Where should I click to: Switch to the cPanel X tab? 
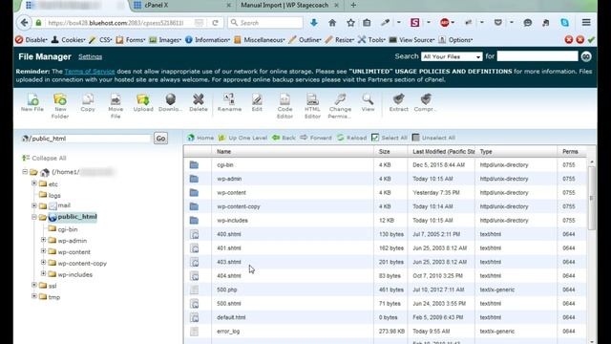pos(181,5)
